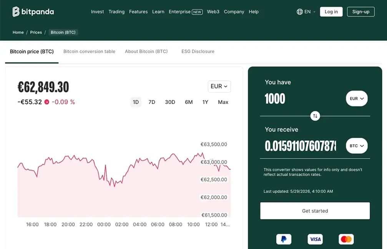Switch to Bitcoin conversion table tab
Image resolution: width=387 pixels, height=249 pixels.
pyautogui.click(x=89, y=51)
